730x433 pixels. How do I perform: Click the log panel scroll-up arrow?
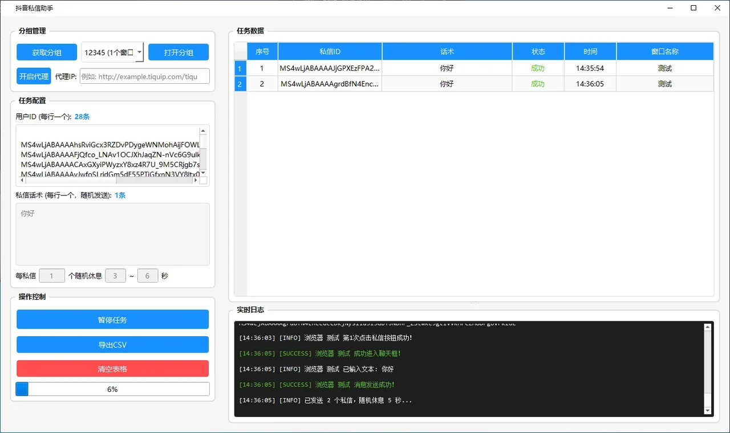[708, 327]
